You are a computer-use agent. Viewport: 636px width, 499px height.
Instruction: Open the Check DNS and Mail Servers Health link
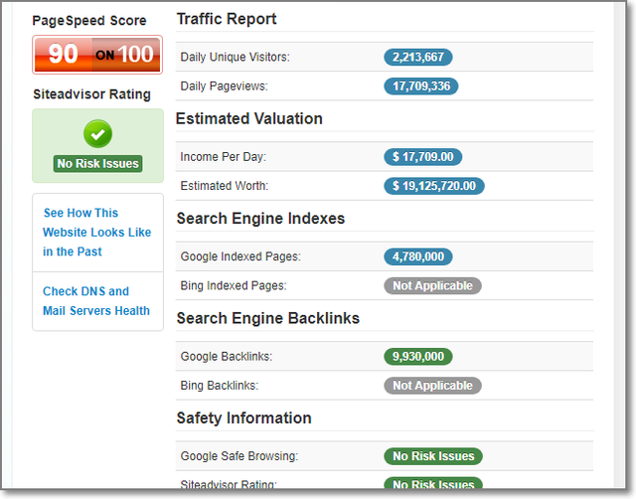click(96, 301)
